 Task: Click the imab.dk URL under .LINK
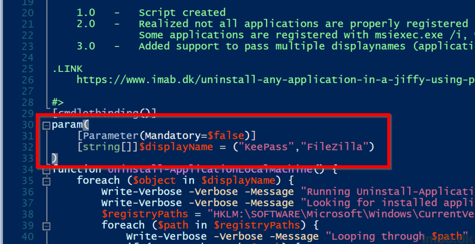point(276,80)
